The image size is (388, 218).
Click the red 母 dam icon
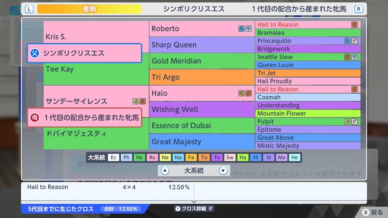[x=34, y=118]
